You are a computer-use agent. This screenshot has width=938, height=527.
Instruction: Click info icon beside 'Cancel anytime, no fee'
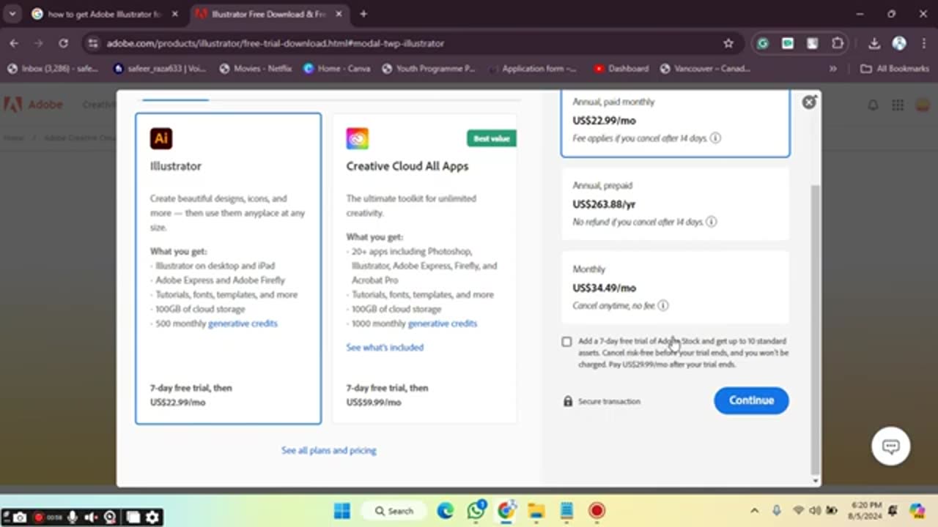[x=663, y=305]
